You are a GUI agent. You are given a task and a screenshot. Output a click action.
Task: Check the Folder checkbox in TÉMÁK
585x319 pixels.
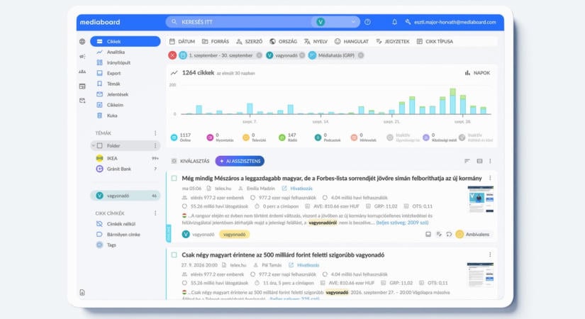[99, 145]
